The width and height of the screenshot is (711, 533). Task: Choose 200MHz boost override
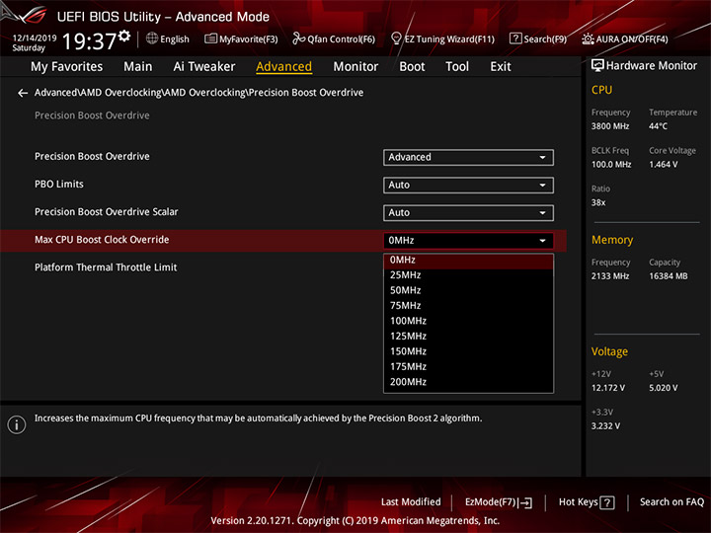pos(468,382)
